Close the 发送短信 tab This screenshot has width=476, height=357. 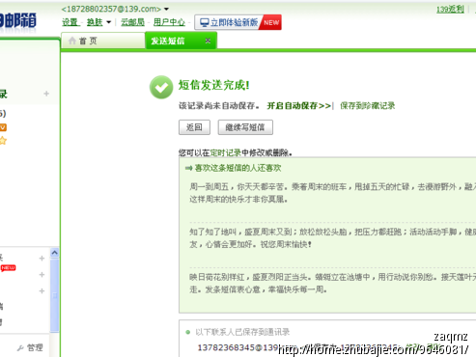coord(208,41)
